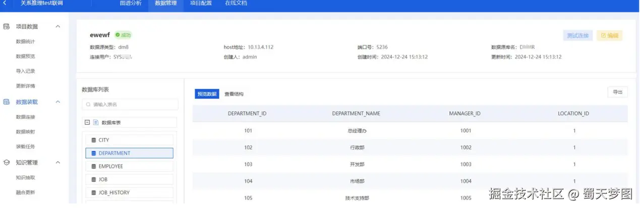The image size is (640, 208).
Task: Click the cell with department ID 102
Action: [248, 148]
